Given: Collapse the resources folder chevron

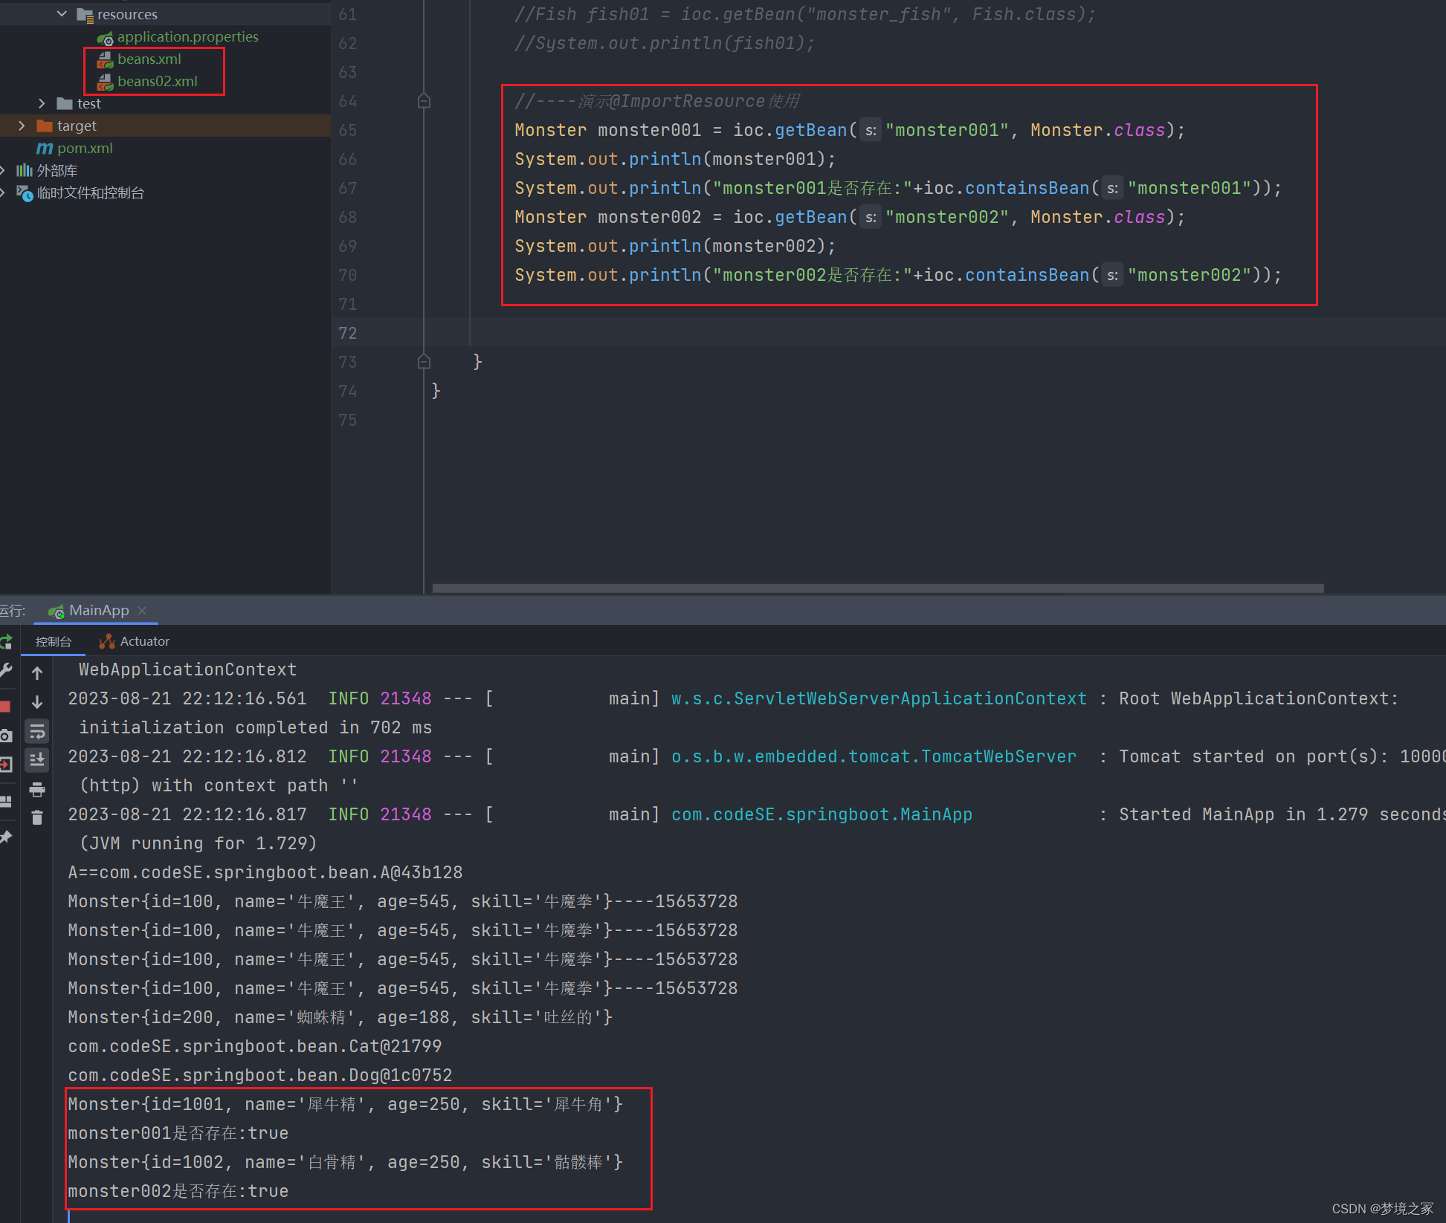Looking at the screenshot, I should tap(62, 14).
